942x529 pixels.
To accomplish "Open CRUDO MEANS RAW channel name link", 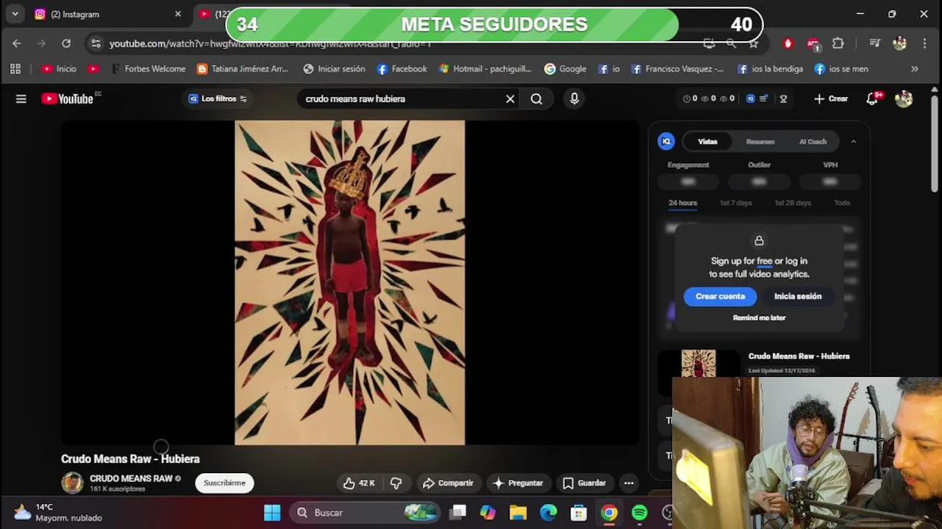I will [131, 478].
